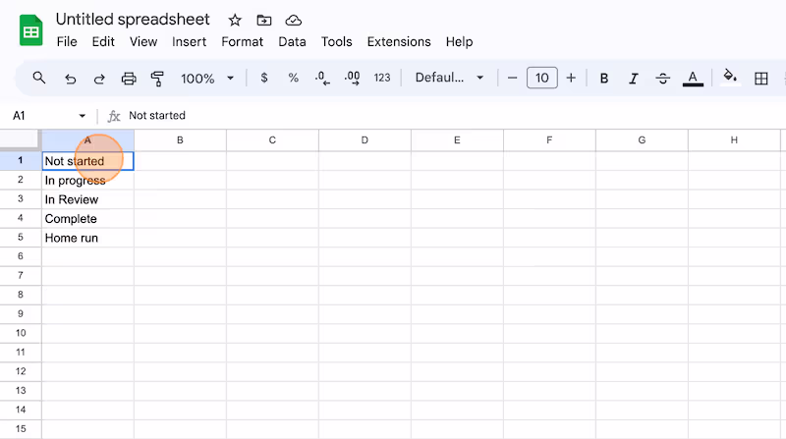Select column D header
Viewport: 786px width, 439px height.
click(x=365, y=140)
